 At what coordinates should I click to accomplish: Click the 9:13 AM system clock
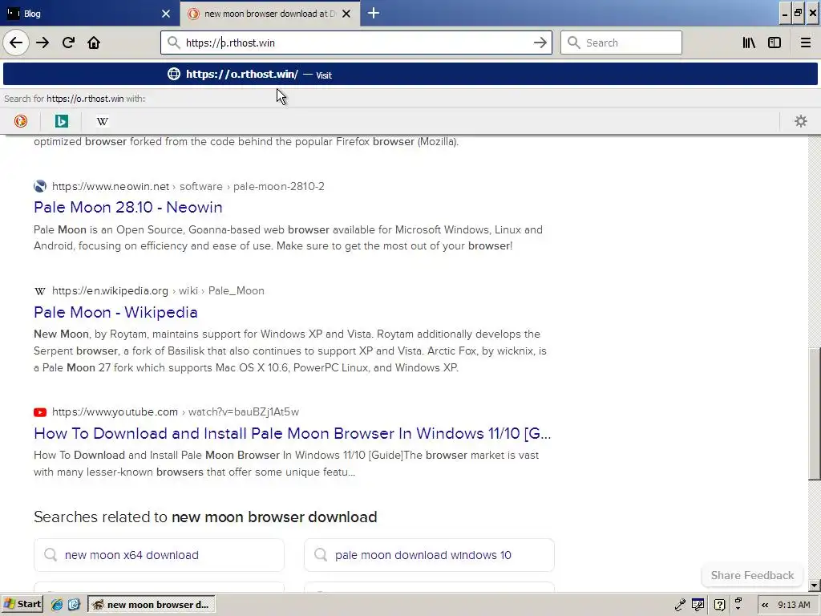pos(794,605)
